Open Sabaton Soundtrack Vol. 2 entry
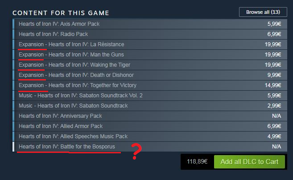The height and width of the screenshot is (180, 293). coord(150,96)
